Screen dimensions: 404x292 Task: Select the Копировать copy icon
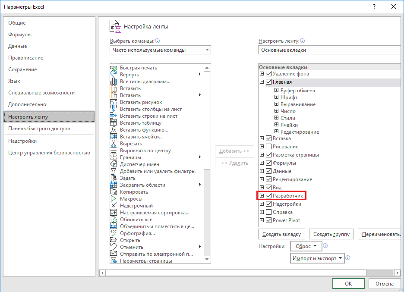(x=114, y=192)
